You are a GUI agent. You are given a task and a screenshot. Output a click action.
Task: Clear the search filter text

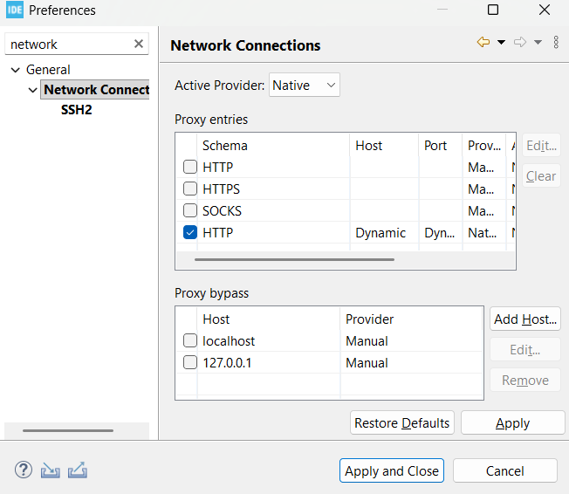(x=139, y=45)
